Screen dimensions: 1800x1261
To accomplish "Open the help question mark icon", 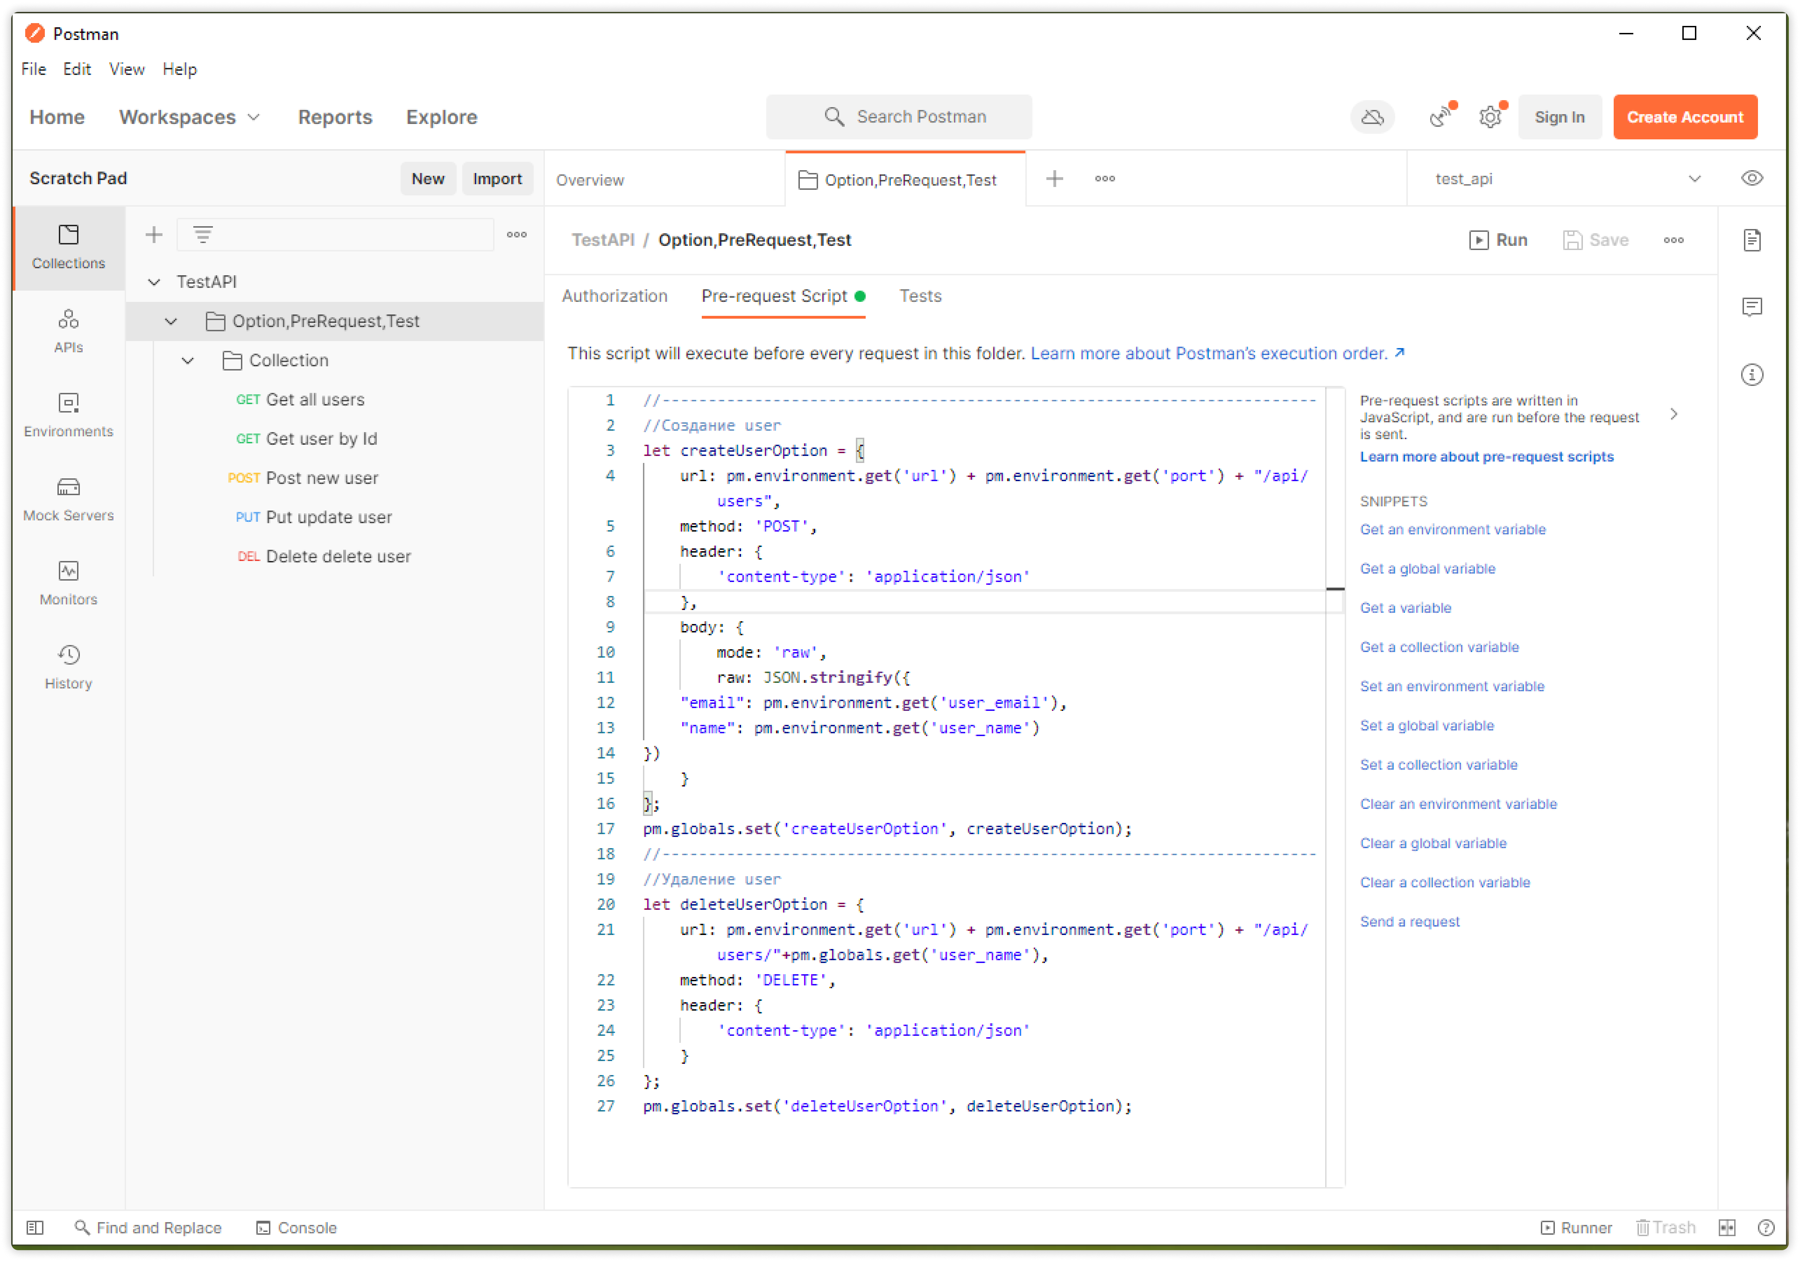I will [1765, 1227].
